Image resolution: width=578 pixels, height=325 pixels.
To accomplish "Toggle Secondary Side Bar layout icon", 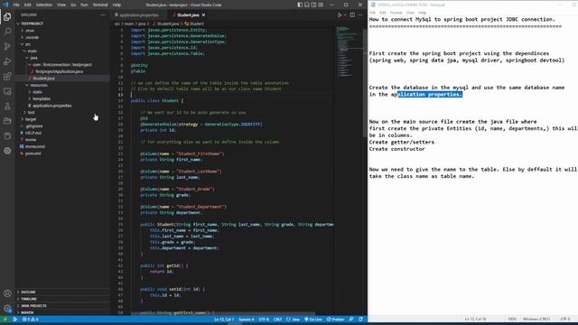I will pyautogui.click(x=313, y=5).
